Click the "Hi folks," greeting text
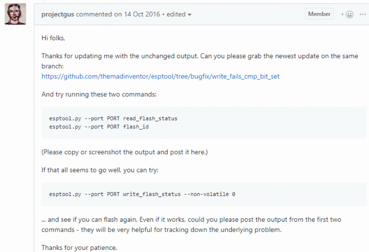The height and width of the screenshot is (252, 369). [54, 38]
